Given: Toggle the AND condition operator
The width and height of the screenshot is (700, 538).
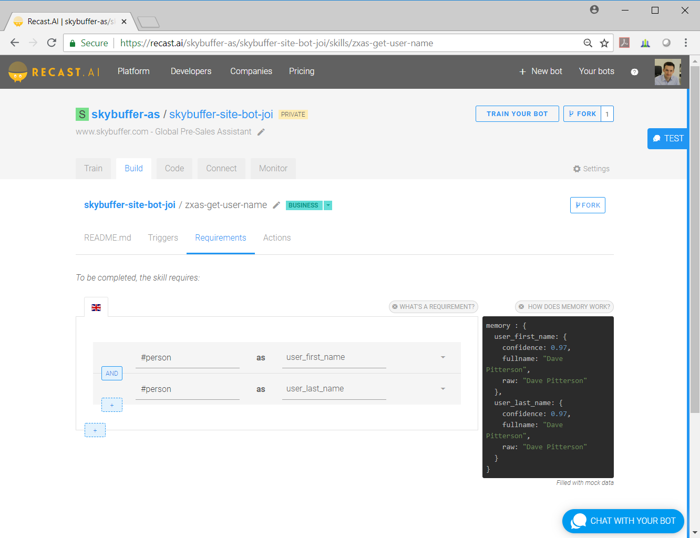Looking at the screenshot, I should point(112,374).
